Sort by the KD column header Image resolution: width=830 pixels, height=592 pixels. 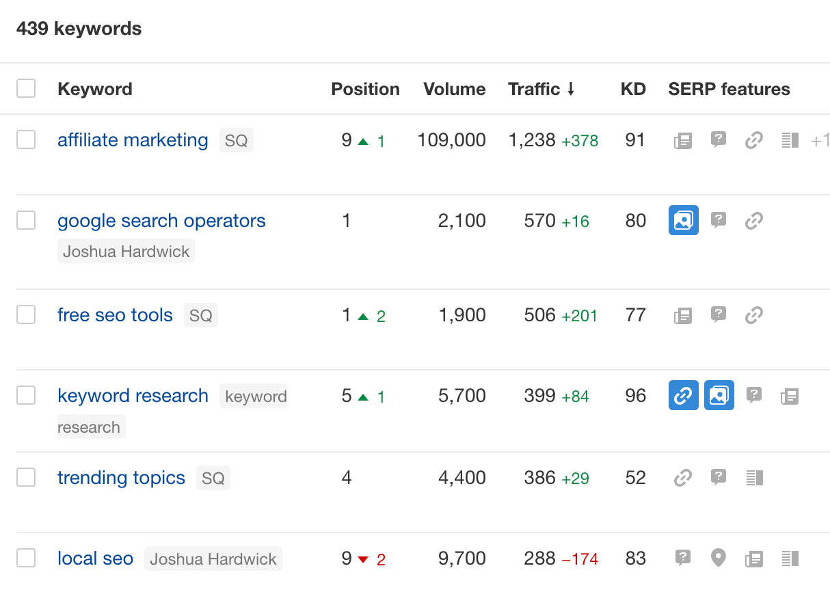point(633,89)
